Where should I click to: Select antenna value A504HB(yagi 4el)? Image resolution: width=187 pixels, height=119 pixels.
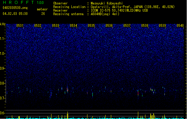tap(105, 14)
